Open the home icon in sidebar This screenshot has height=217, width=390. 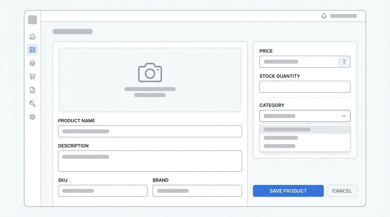coord(32,36)
